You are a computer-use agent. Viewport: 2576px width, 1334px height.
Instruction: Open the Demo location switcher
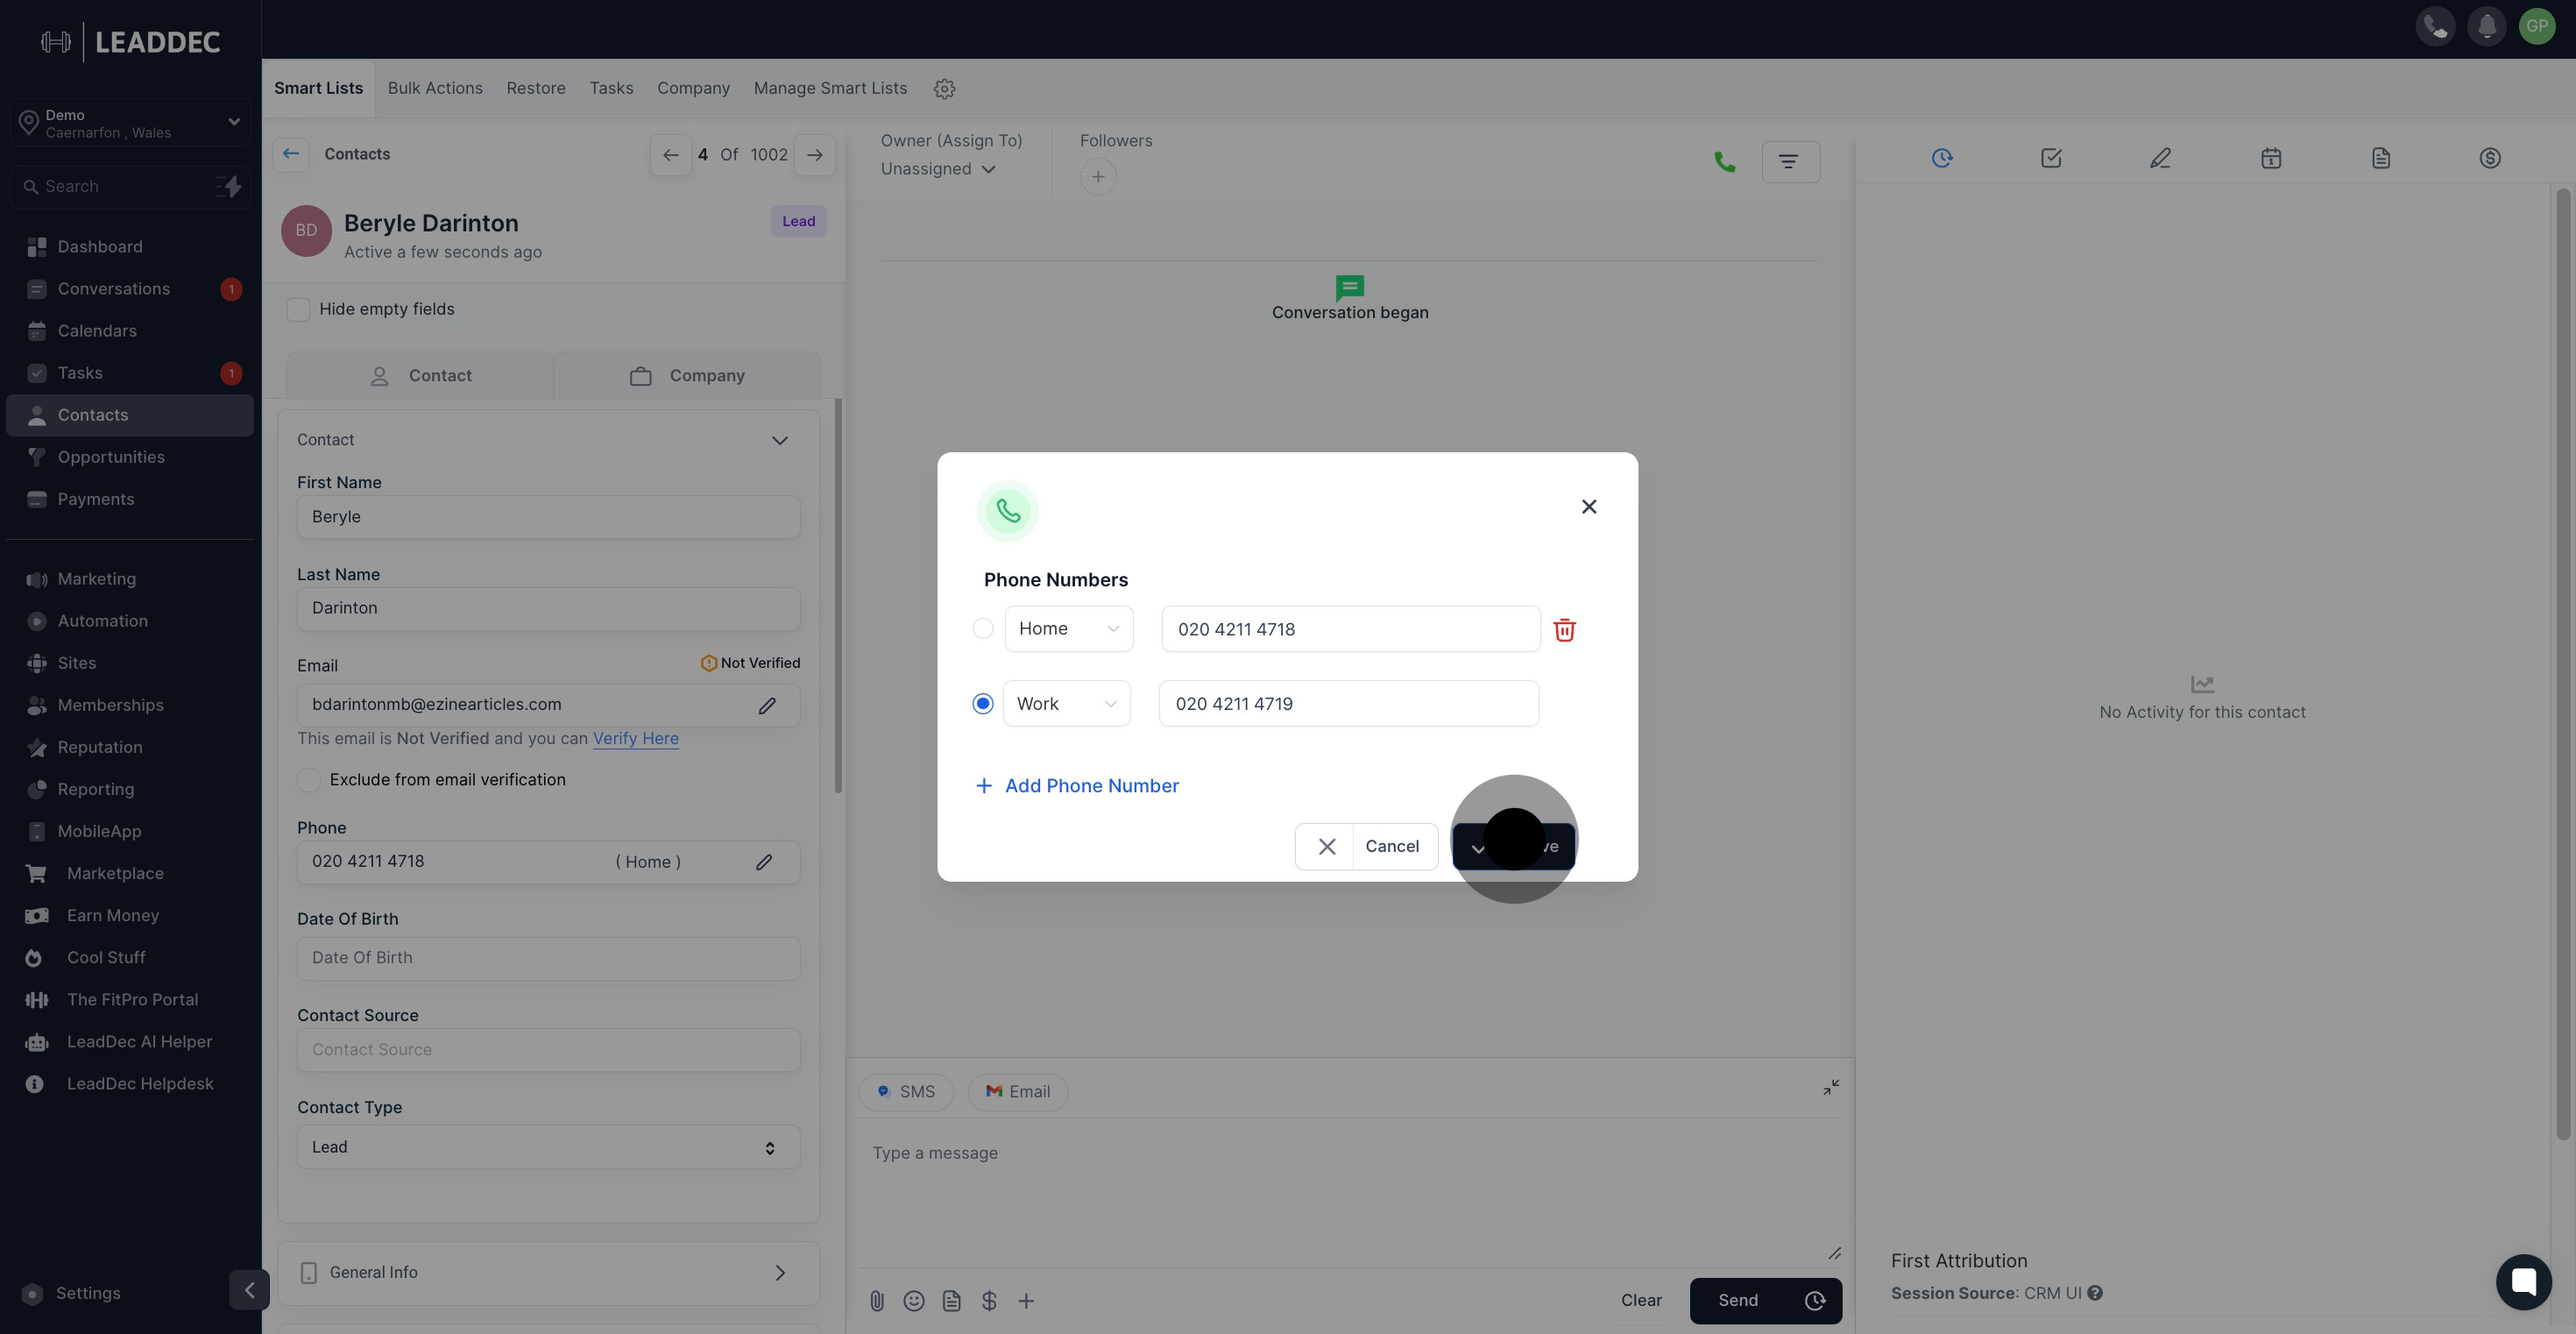click(130, 123)
